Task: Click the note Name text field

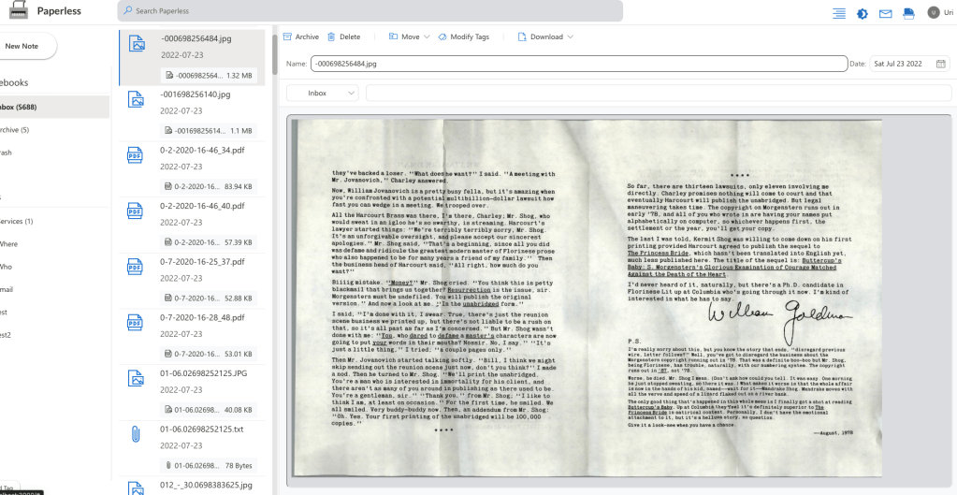Action: pyautogui.click(x=578, y=64)
